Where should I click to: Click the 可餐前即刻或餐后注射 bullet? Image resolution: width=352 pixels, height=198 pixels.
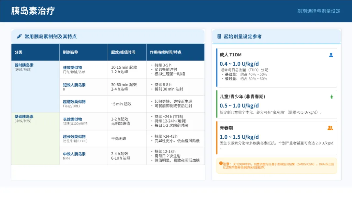click(173, 106)
